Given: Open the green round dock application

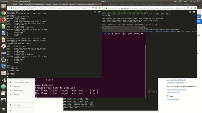Looking at the screenshot, I should click(3, 87).
